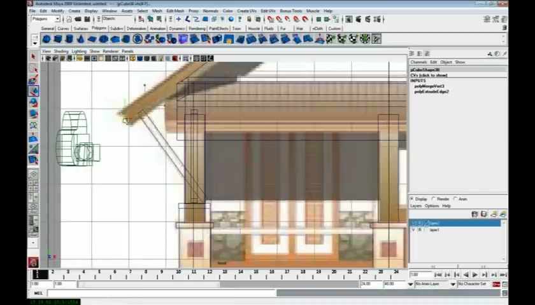
Task: Create a polygon sphere from the shelf
Action: [x=46, y=39]
